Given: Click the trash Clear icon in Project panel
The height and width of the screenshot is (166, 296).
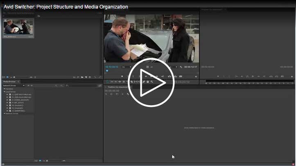Looking at the screenshot, I should point(90,77).
